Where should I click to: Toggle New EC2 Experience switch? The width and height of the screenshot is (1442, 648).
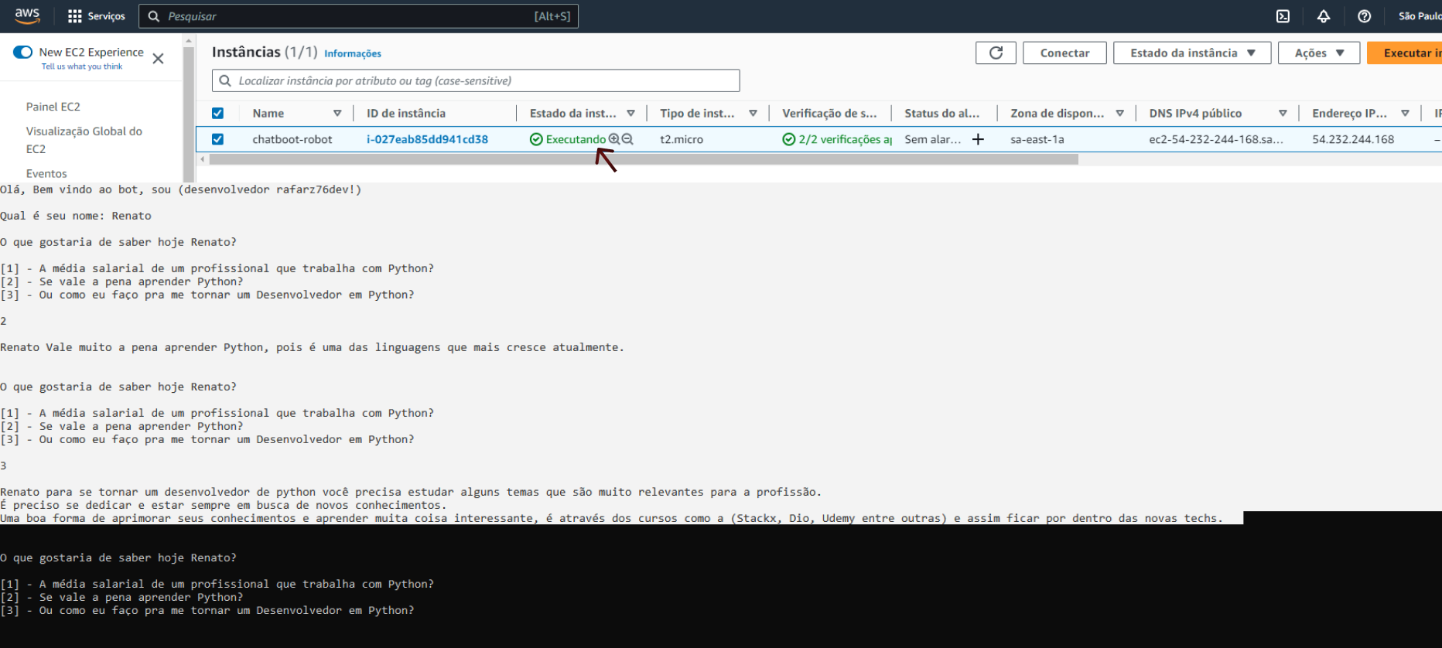point(23,52)
